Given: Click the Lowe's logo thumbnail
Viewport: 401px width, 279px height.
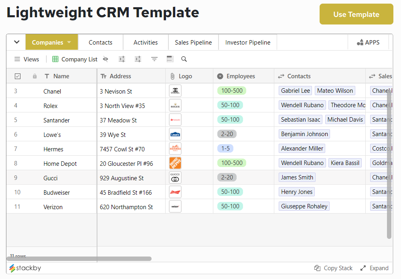Looking at the screenshot, I should (x=175, y=134).
